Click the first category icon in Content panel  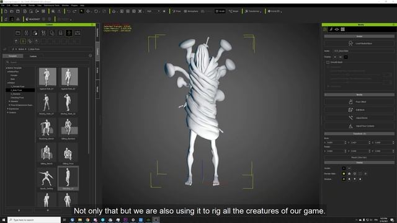[x=18, y=33]
